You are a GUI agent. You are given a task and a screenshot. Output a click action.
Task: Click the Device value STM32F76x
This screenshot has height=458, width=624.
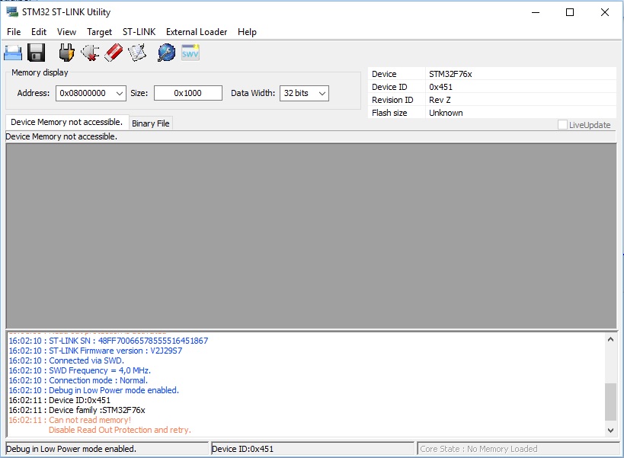[x=450, y=74]
